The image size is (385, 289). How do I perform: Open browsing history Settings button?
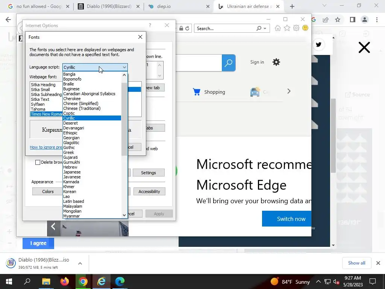pyautogui.click(x=149, y=173)
